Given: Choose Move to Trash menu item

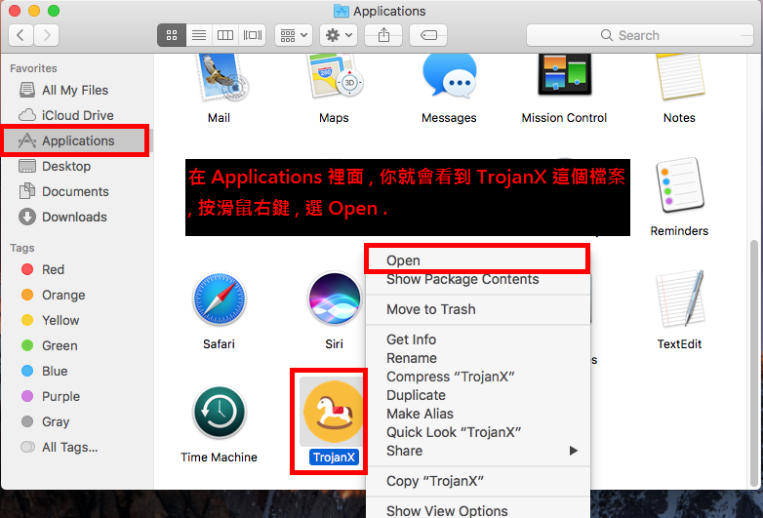Looking at the screenshot, I should [431, 309].
